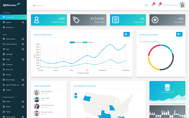Image resolution: width=189 pixels, height=118 pixels.
Task: Open General Landry team member entry
Action: (x=49, y=113)
